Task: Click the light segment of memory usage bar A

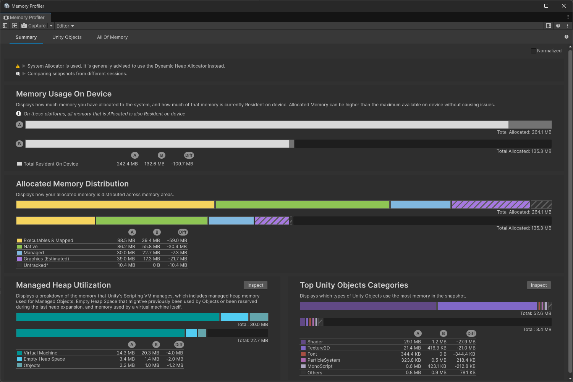Action: [x=267, y=125]
